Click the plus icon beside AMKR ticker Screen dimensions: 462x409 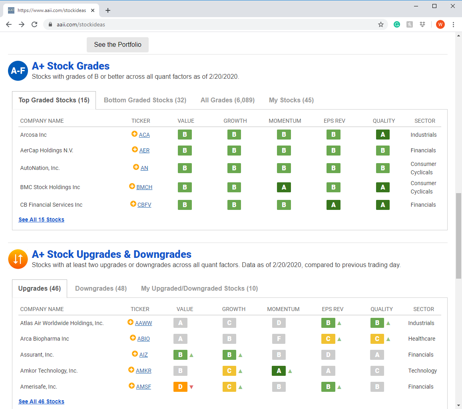[x=131, y=369]
